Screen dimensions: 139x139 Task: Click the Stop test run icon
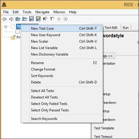66,19
